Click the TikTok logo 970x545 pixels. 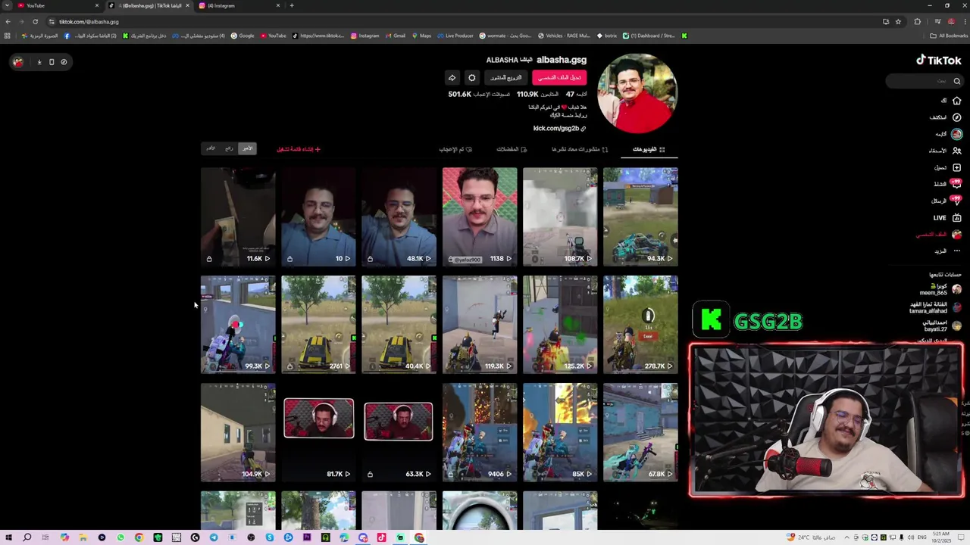pos(938,60)
